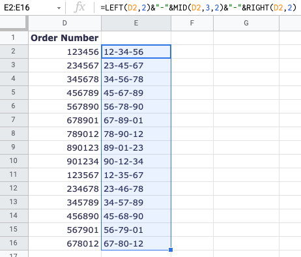Click cell containing 123567
This screenshot has height=257, width=301.
[x=64, y=175]
